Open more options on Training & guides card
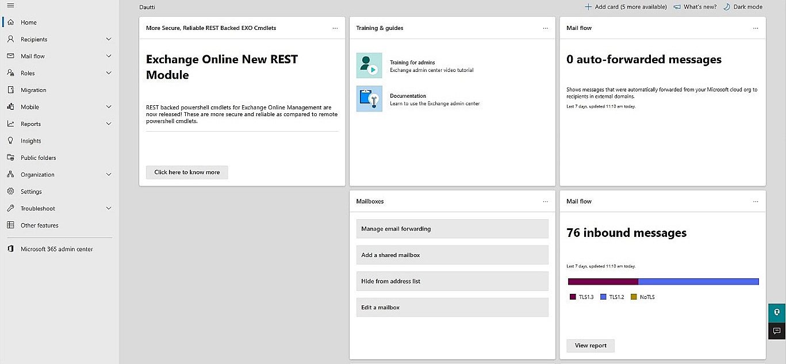Image resolution: width=786 pixels, height=364 pixels. [x=546, y=28]
